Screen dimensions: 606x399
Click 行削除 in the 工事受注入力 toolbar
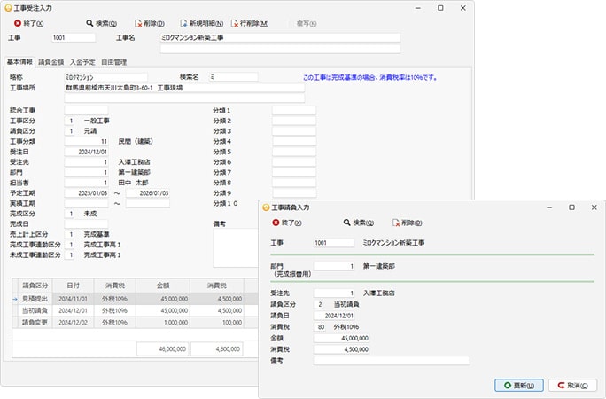(x=250, y=24)
